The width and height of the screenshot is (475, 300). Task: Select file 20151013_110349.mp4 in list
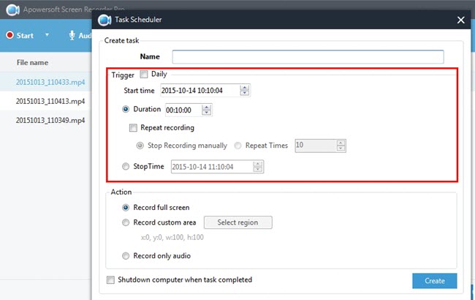pos(50,120)
